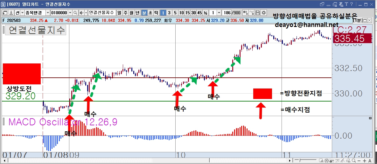Select the 30 minute interval tab
This screenshot has width=377, height=164.
[x=193, y=13]
